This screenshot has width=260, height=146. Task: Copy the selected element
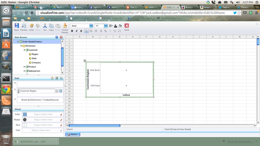click(x=51, y=27)
